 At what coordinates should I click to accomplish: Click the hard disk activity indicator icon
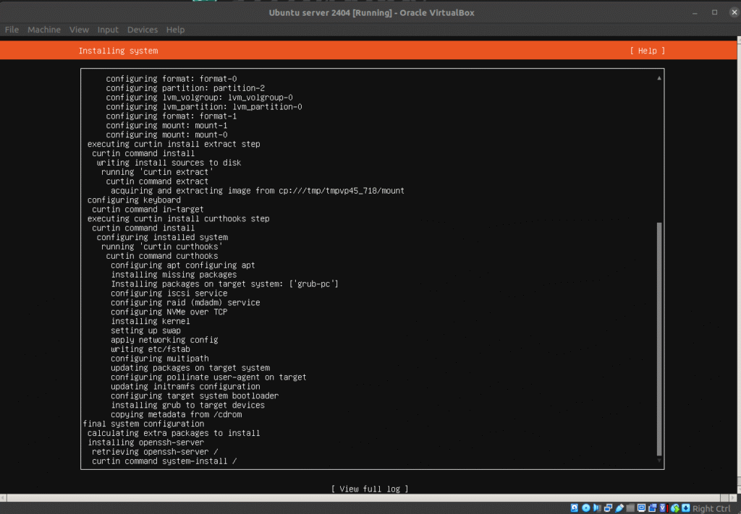[x=575, y=508]
